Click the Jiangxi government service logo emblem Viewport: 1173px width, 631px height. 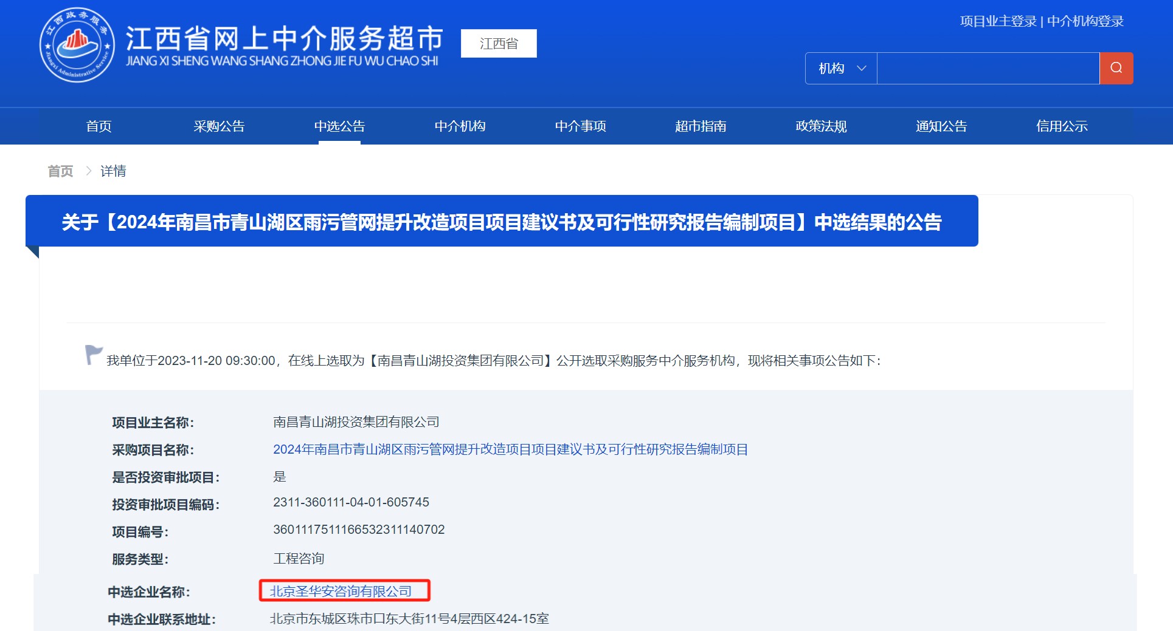click(77, 45)
